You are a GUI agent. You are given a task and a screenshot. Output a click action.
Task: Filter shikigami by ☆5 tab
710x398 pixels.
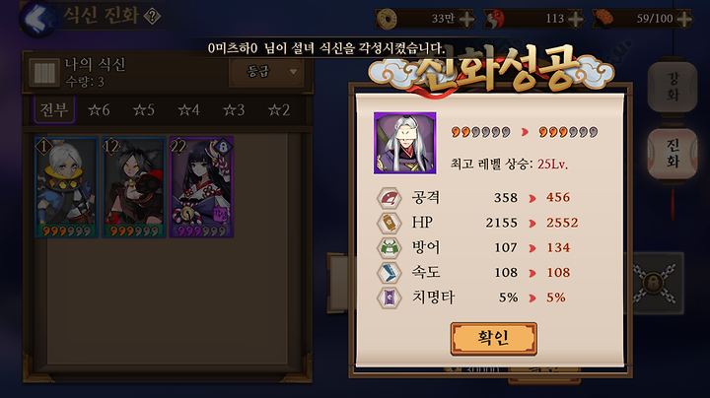coord(144,110)
